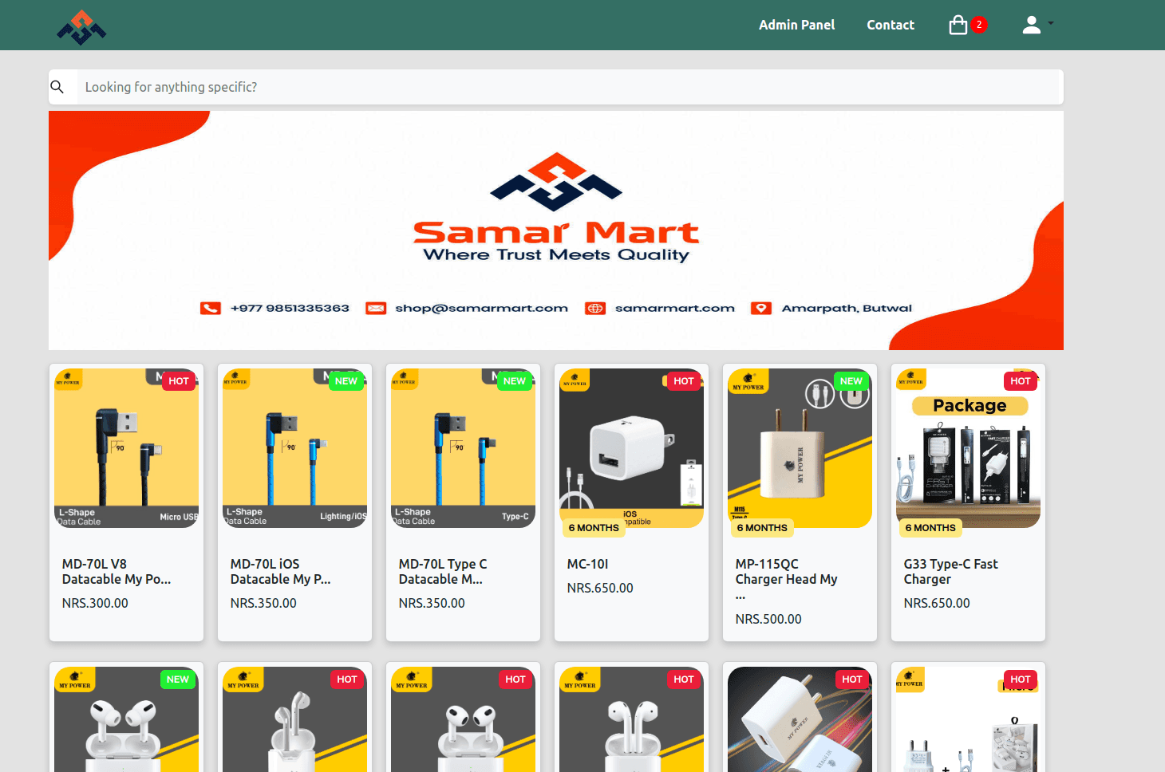Open the MC-10I product page
Viewport: 1165px width, 772px height.
pos(587,564)
